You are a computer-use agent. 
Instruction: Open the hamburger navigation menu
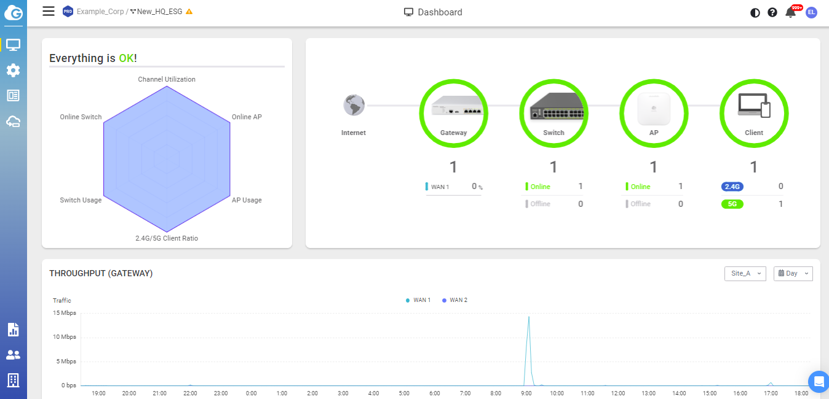(49, 11)
